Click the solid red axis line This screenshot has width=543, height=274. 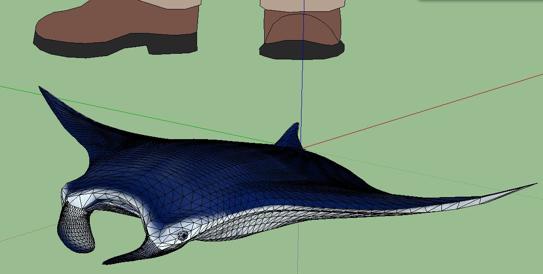pyautogui.click(x=425, y=111)
